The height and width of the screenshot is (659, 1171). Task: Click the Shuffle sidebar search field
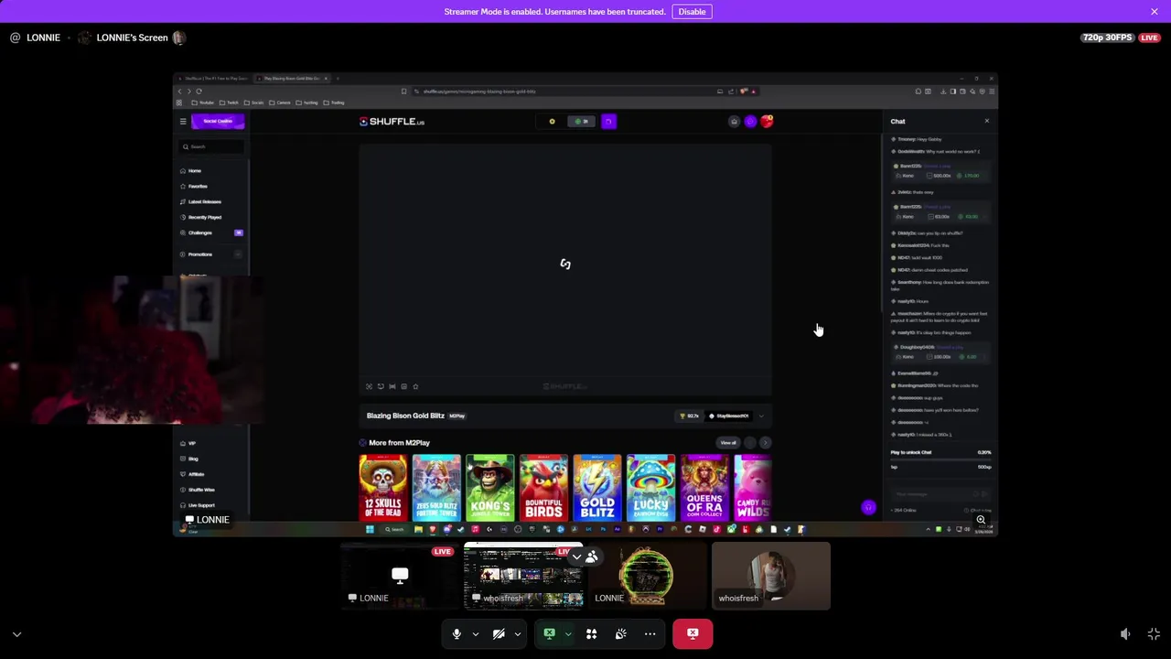pos(213,146)
